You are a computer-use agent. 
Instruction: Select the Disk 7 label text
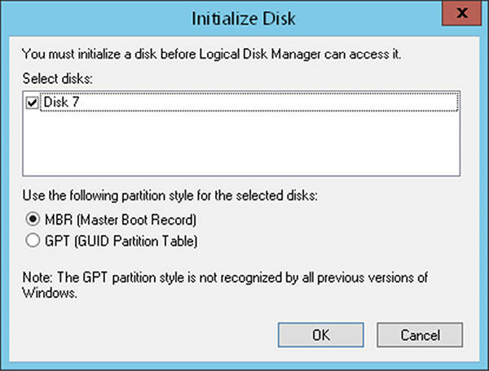tap(61, 102)
